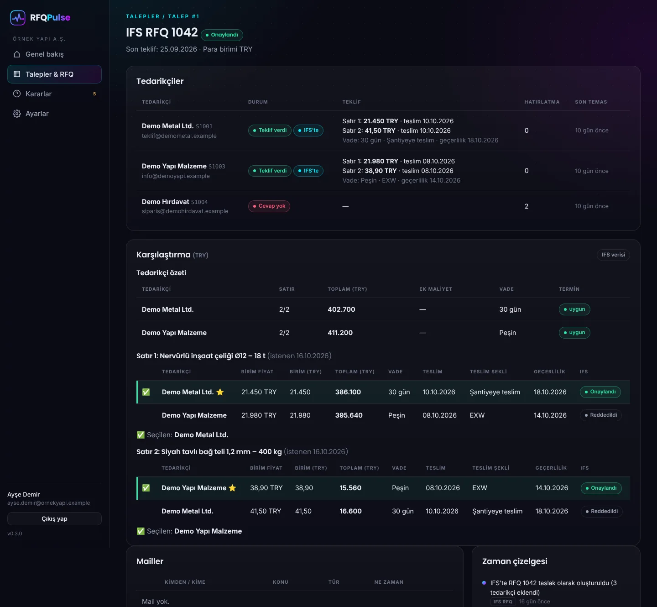The height and width of the screenshot is (607, 657).
Task: Click TALEPLER breadcrumb link
Action: pyautogui.click(x=143, y=16)
